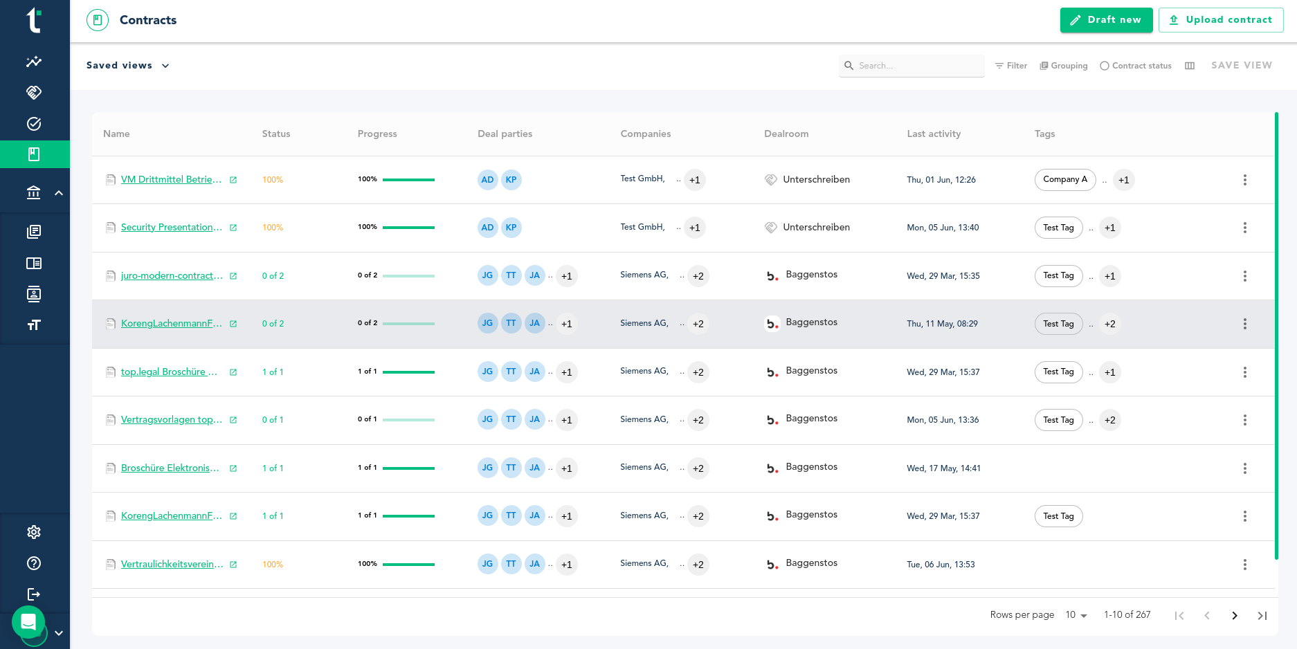Image resolution: width=1297 pixels, height=649 pixels.
Task: Expand the user menu chevron at sidebar bottom
Action: tap(59, 633)
